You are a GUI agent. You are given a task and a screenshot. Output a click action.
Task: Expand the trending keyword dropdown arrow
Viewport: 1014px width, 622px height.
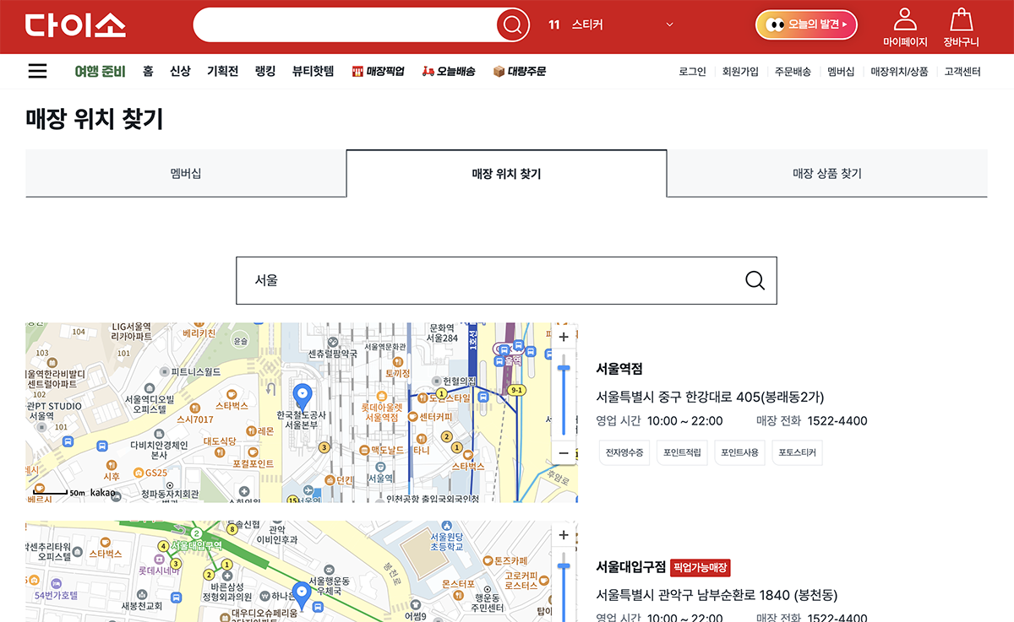click(x=670, y=24)
